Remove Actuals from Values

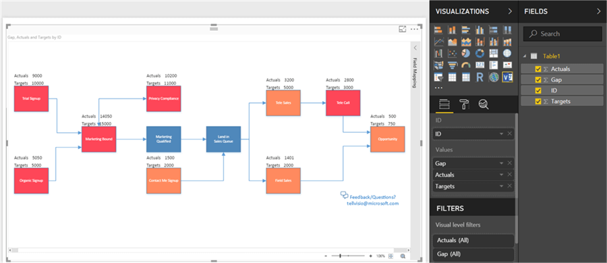point(509,175)
